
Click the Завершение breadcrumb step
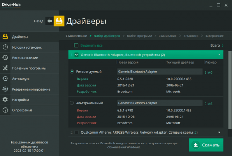click(214, 36)
